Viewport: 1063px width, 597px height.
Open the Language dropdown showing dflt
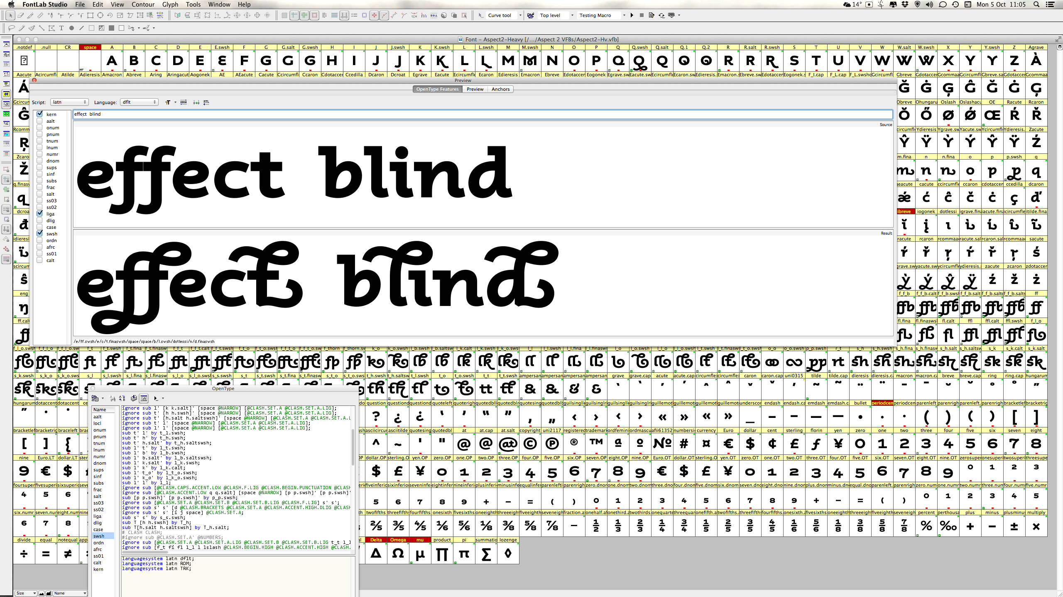coord(139,102)
